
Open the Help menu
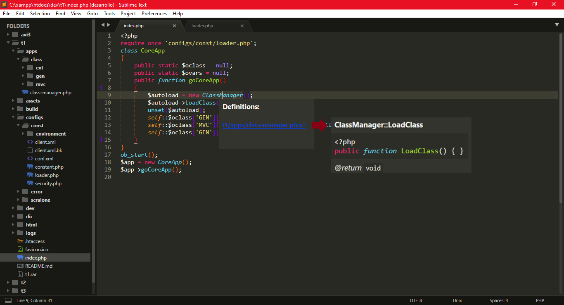pyautogui.click(x=178, y=14)
